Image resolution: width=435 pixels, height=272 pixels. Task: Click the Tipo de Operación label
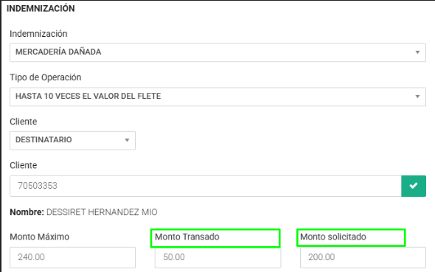(x=46, y=77)
